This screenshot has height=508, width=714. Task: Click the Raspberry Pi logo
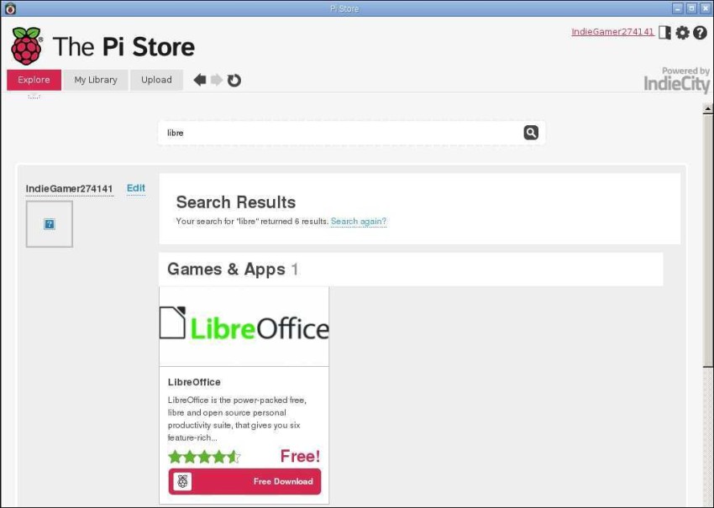coord(26,45)
